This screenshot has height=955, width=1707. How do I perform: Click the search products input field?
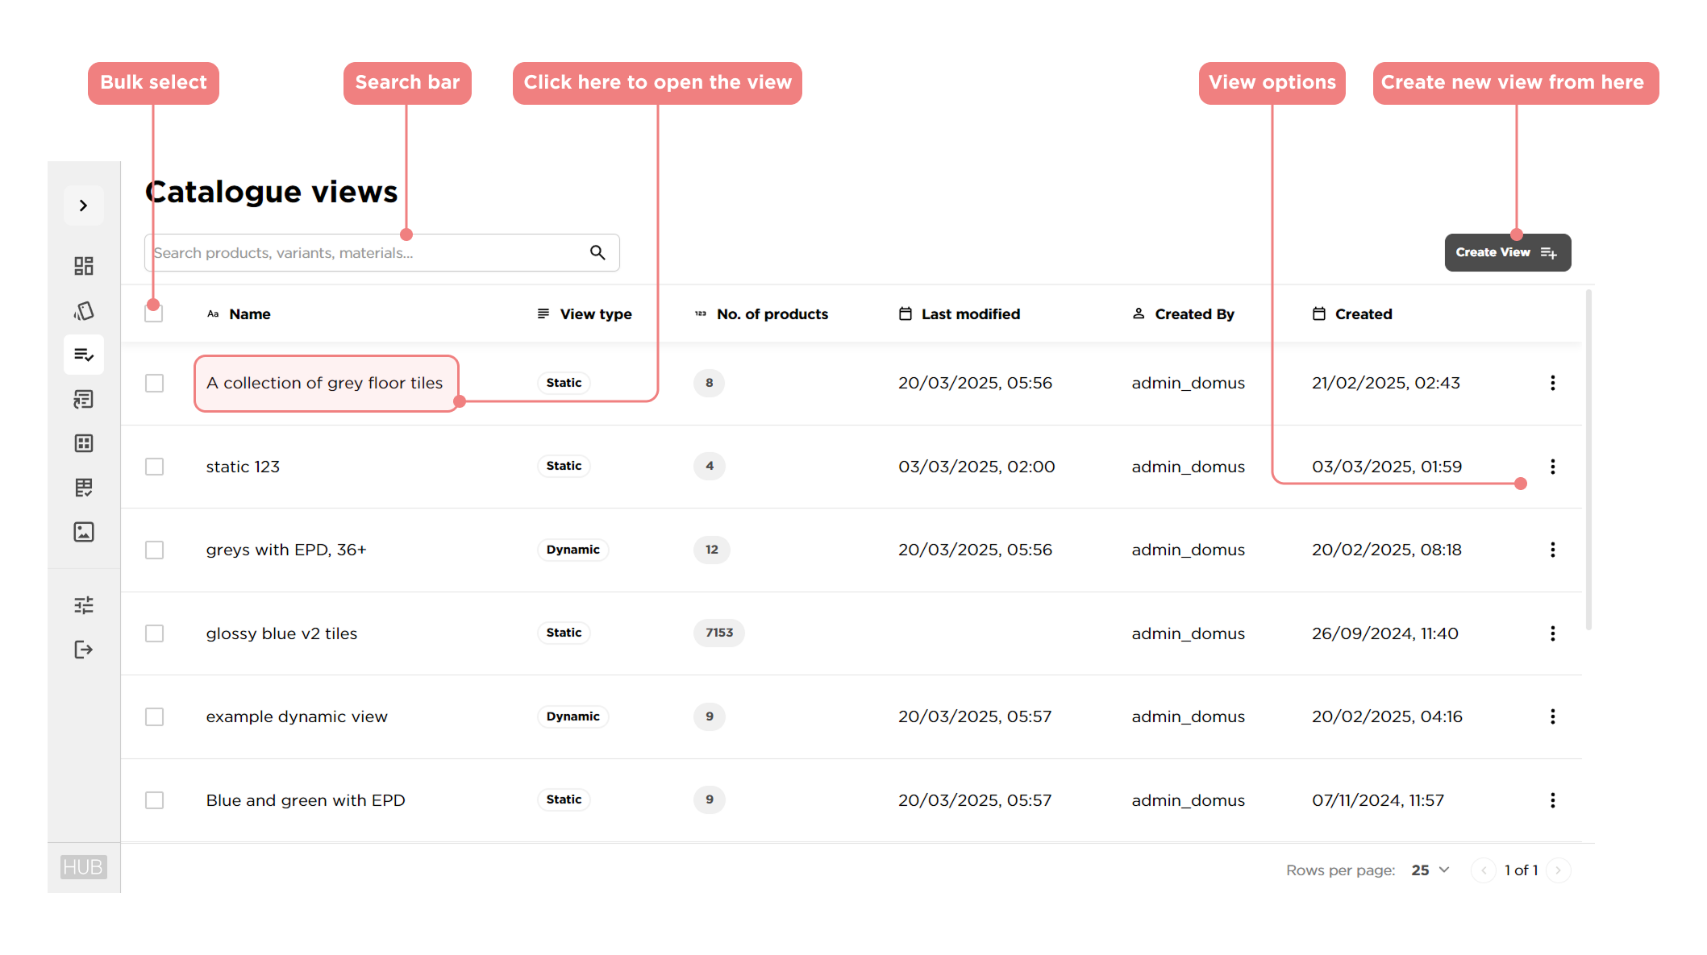point(381,253)
